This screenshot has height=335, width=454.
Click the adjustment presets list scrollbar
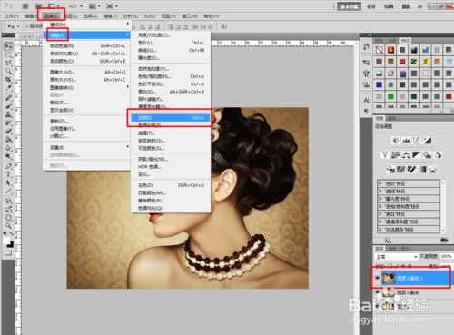tap(443, 207)
